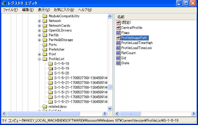This screenshot has height=125, width=198.
Task: Click tree pane scroll left arrow
Action: [x=4, y=114]
